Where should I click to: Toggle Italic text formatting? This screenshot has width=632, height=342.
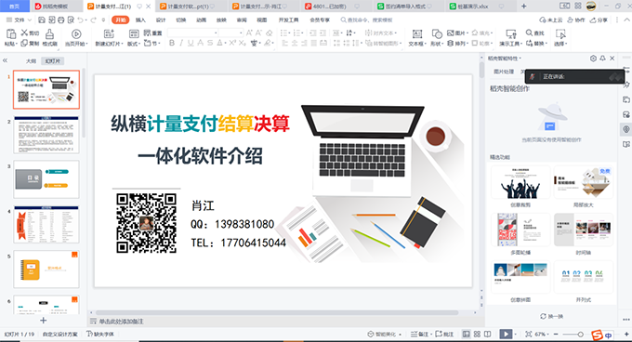click(x=181, y=43)
